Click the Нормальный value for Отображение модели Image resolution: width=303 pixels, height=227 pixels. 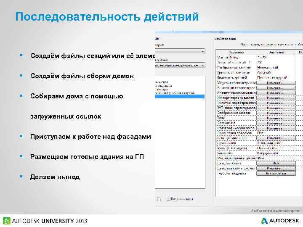coord(268,67)
